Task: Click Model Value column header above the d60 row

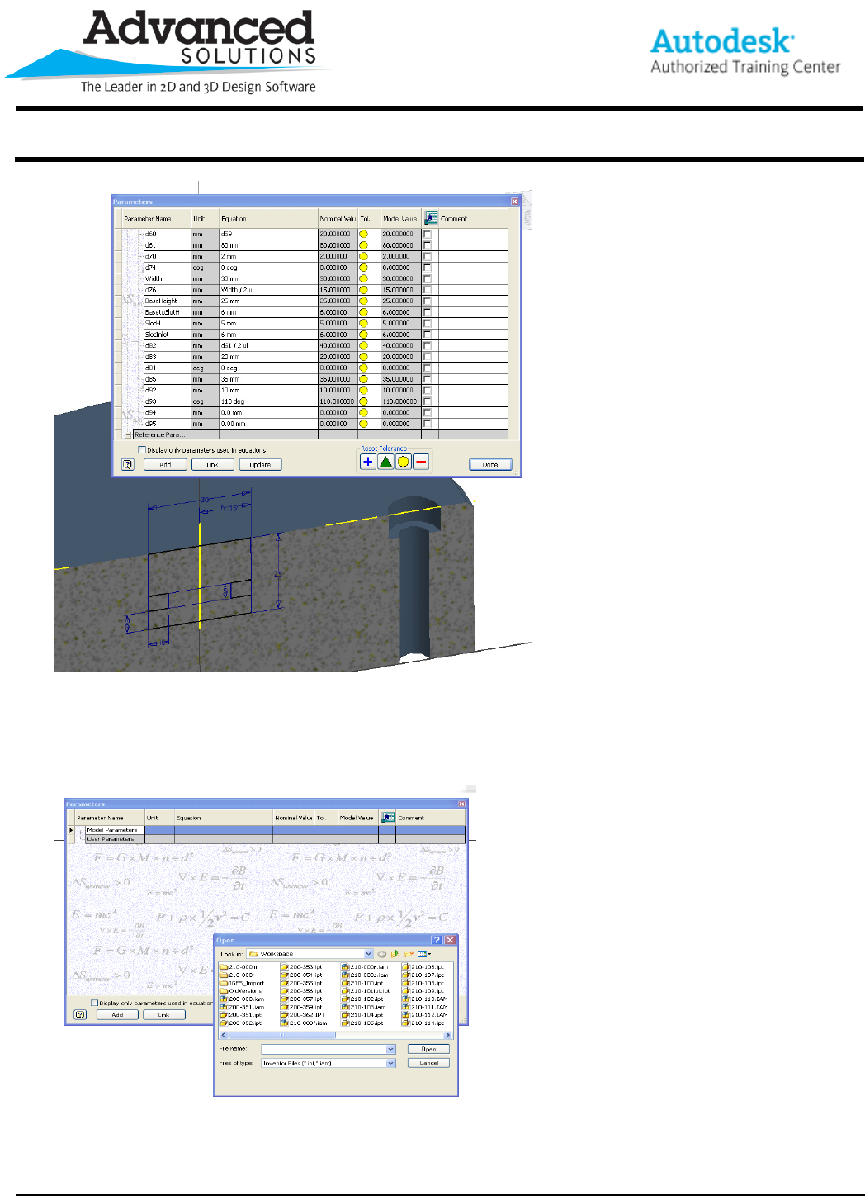Action: (400, 219)
